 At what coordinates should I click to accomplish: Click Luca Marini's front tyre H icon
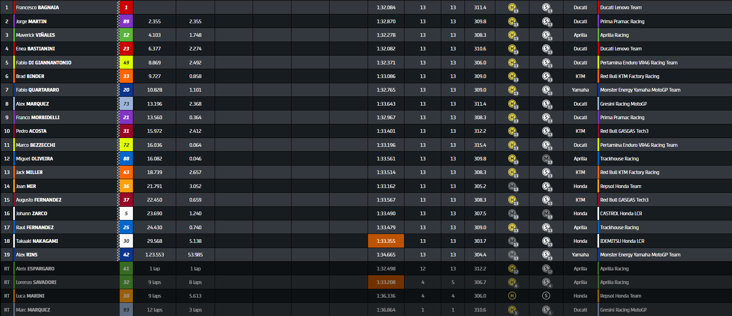(x=512, y=296)
